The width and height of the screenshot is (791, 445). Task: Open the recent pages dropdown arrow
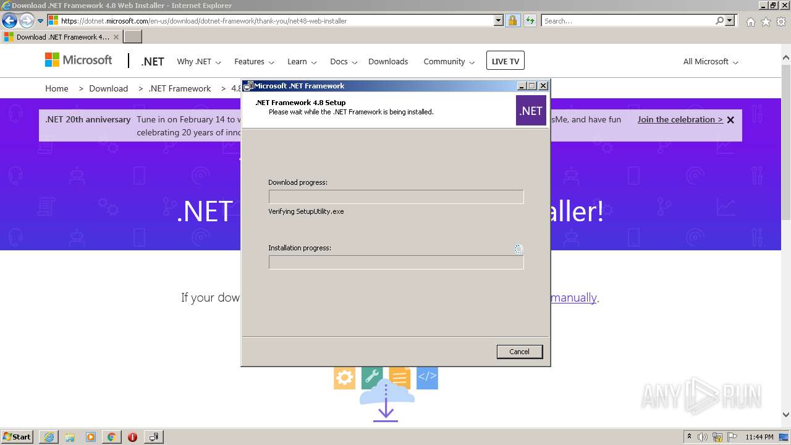[x=41, y=21]
